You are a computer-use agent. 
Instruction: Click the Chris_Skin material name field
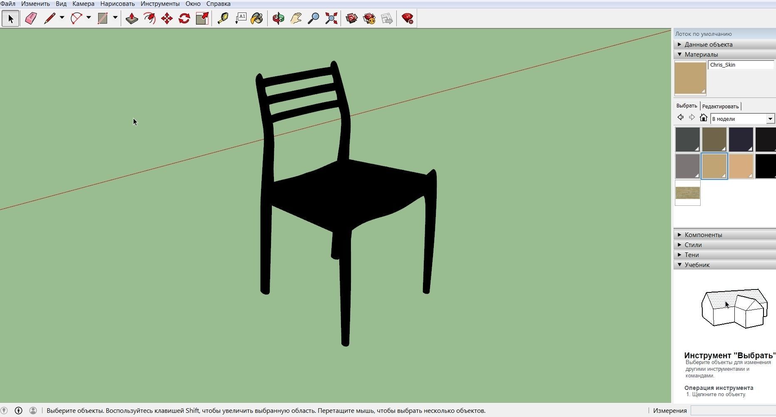741,65
